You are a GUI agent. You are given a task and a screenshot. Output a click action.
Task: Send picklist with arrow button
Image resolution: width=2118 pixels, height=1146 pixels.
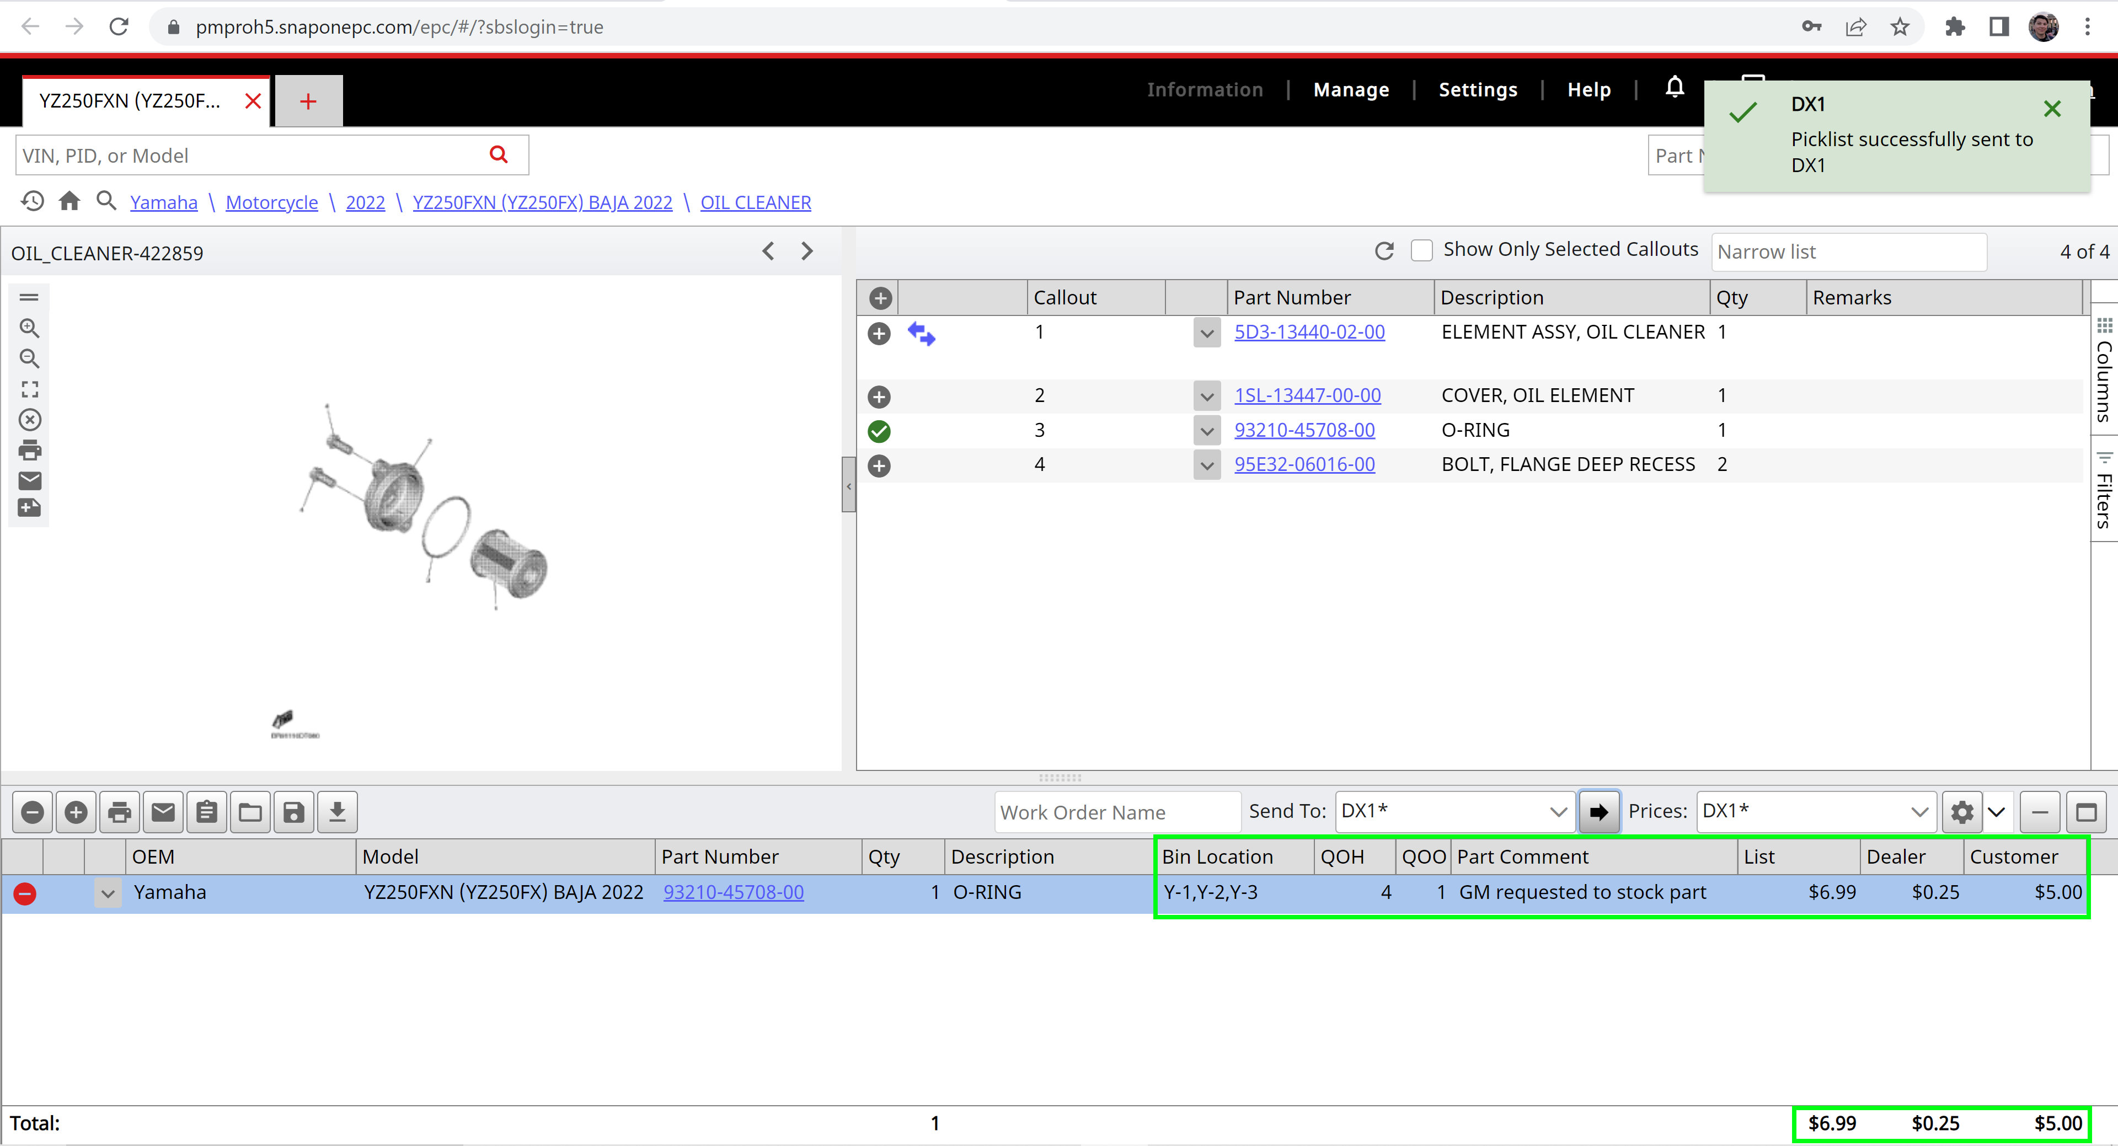[x=1598, y=812]
